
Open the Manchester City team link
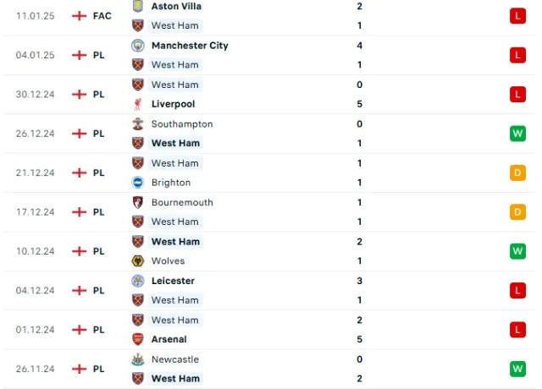190,46
